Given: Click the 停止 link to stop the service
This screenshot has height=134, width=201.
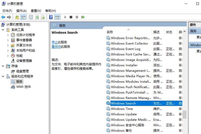Looking at the screenshot, I should pyautogui.click(x=54, y=42).
